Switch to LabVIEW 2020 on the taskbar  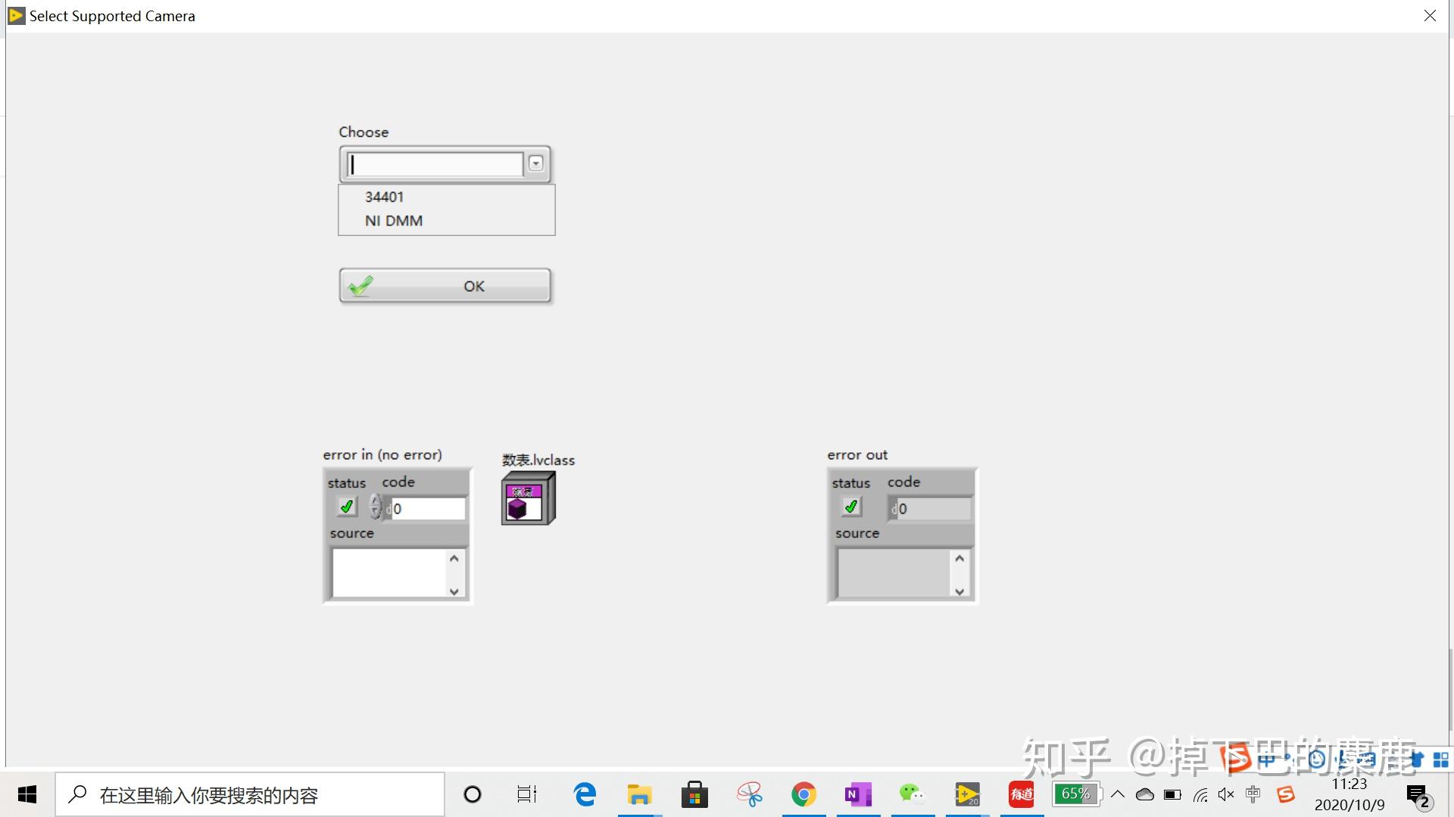pos(967,794)
